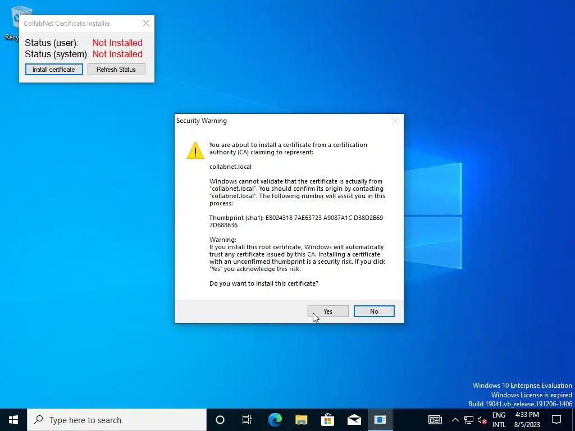Image resolution: width=575 pixels, height=431 pixels.
Task: Click Install certificate in CollabNet installer
Action: (54, 69)
